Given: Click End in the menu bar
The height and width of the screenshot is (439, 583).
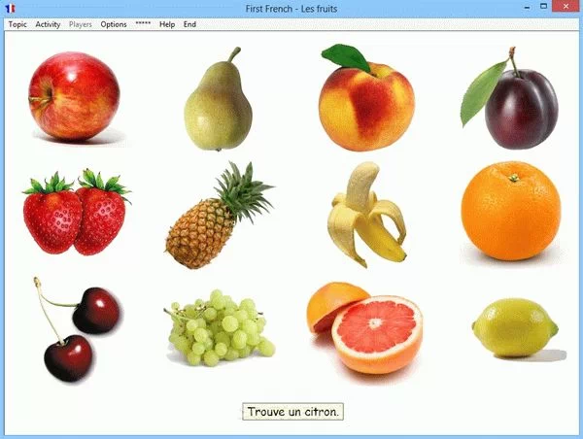Looking at the screenshot, I should (x=189, y=24).
